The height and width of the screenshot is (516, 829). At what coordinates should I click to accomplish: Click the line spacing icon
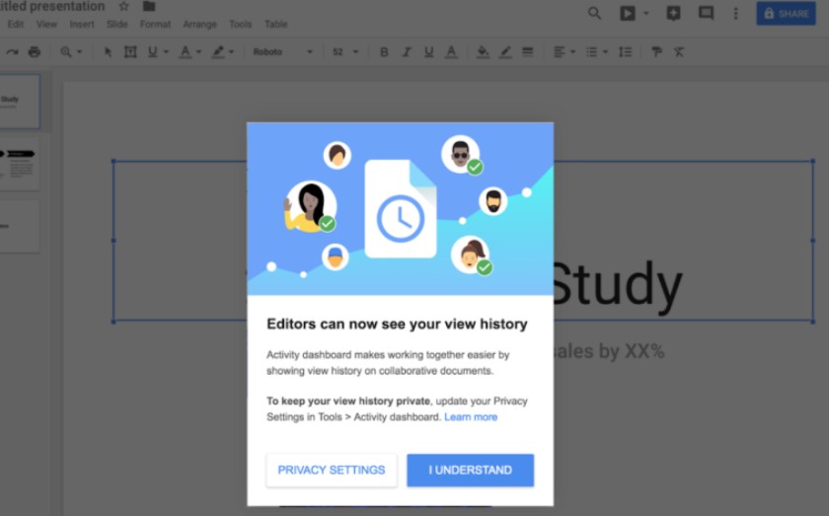coord(625,52)
